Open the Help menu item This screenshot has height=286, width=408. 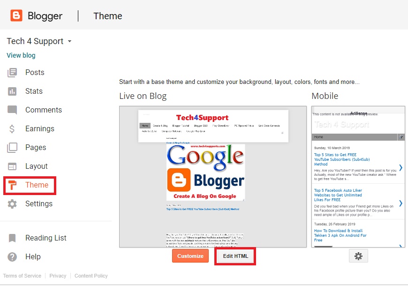click(x=33, y=256)
